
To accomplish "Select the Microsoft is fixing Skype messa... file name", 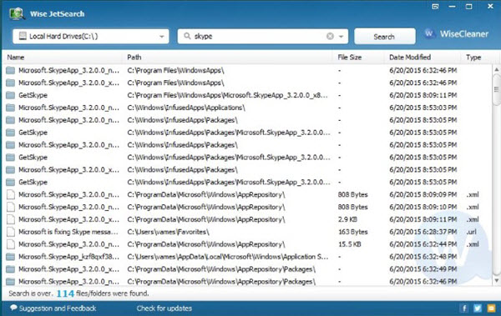I will 68,232.
